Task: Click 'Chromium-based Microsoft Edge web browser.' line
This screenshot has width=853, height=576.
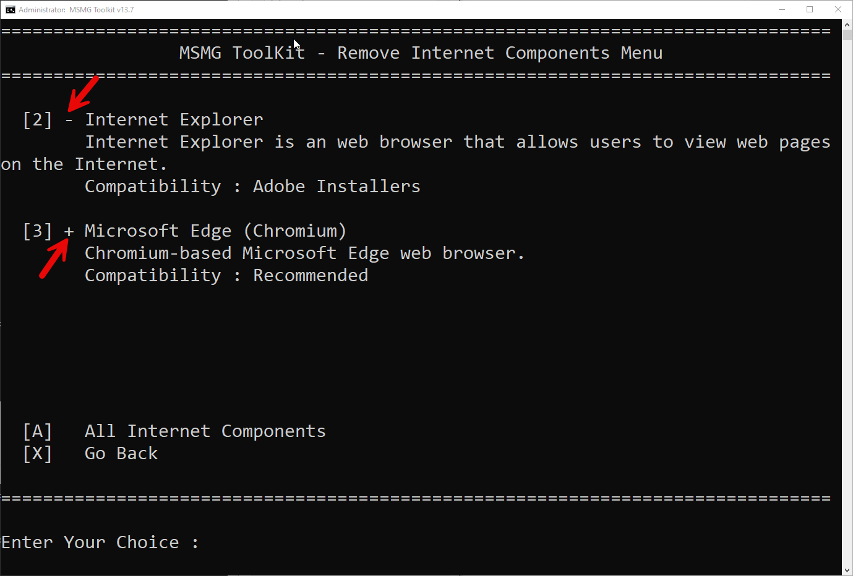Action: (x=304, y=253)
